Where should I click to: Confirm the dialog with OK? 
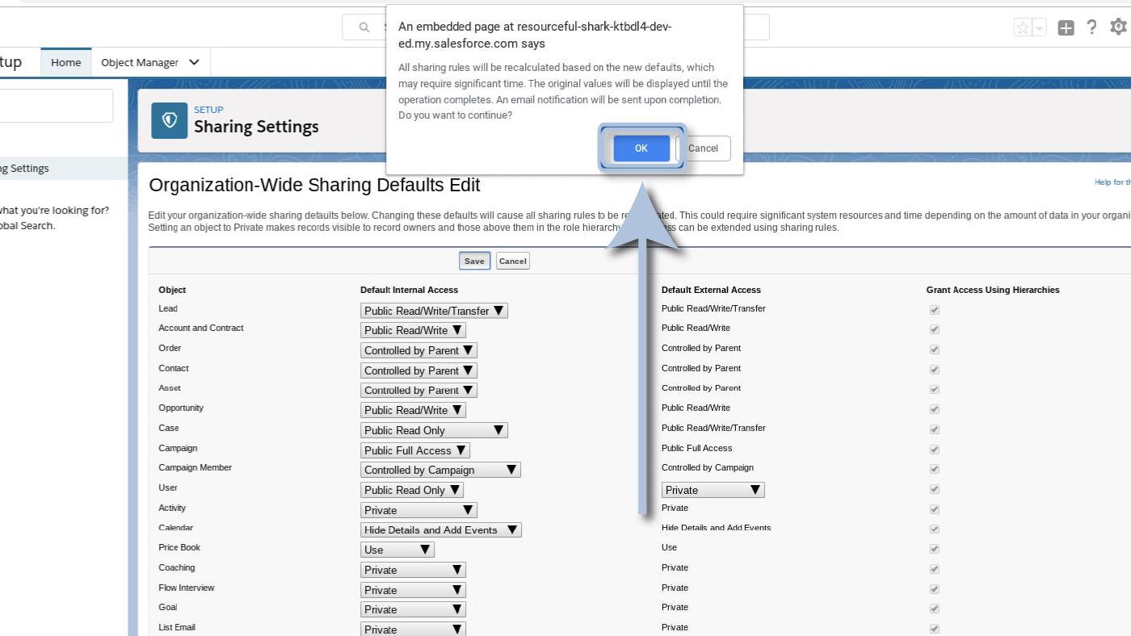[641, 148]
